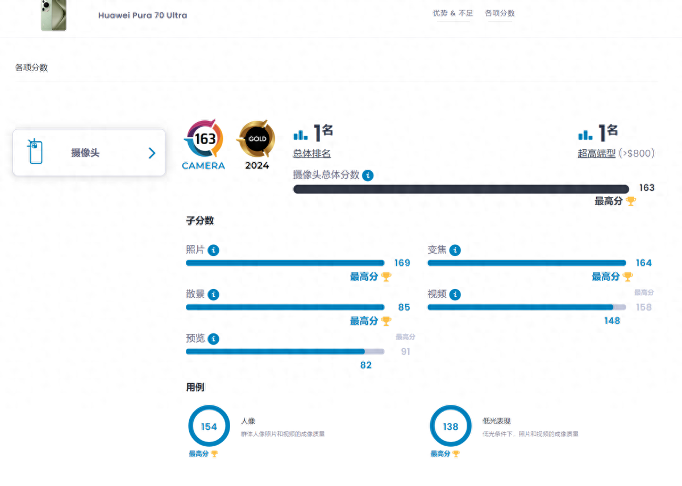This screenshot has height=486, width=682.
Task: Click the 视频 top score value 158
Action: [x=644, y=307]
